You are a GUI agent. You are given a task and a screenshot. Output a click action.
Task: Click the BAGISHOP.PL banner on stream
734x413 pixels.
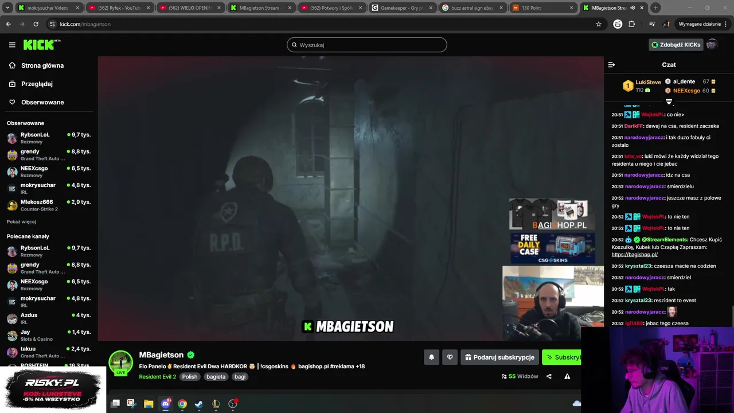point(552,214)
